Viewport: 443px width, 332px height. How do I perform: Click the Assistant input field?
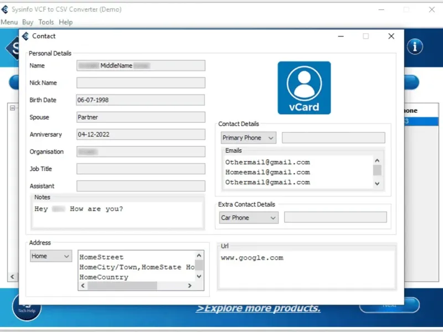click(x=141, y=186)
